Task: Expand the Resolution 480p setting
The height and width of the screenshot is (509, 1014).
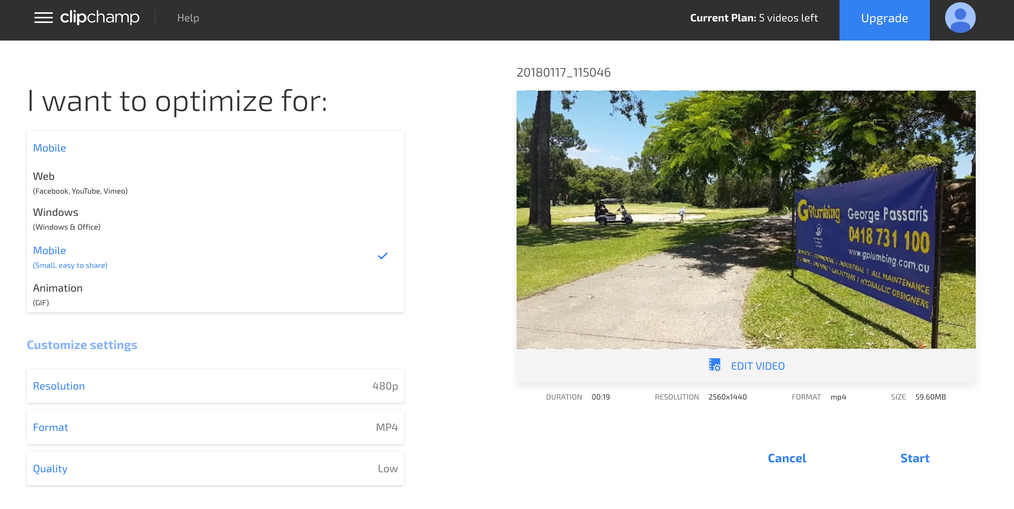Action: [x=215, y=386]
